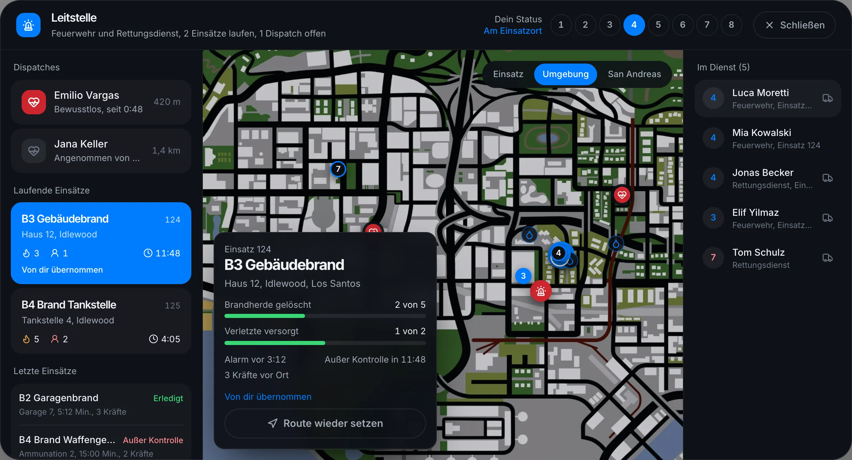The width and height of the screenshot is (852, 460).
Task: Click 3 Kräfte vor Ort text
Action: 257,375
